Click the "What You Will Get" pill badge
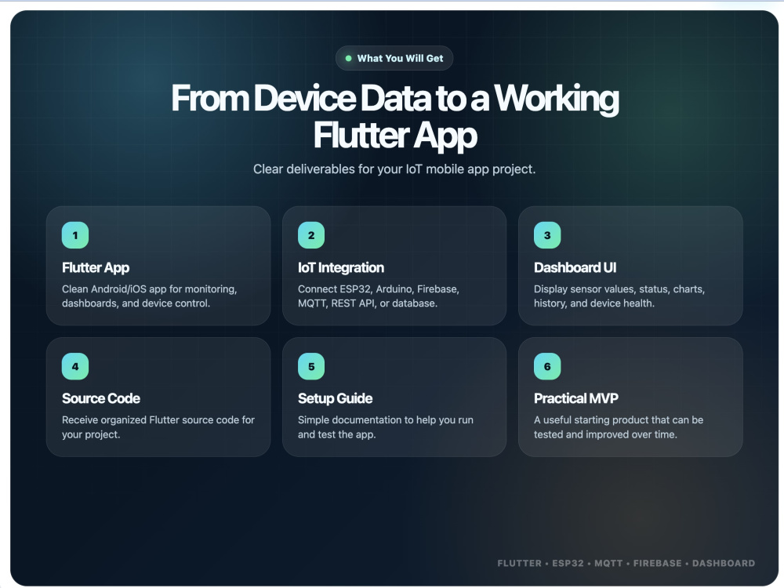Image resolution: width=784 pixels, height=588 pixels. 394,58
